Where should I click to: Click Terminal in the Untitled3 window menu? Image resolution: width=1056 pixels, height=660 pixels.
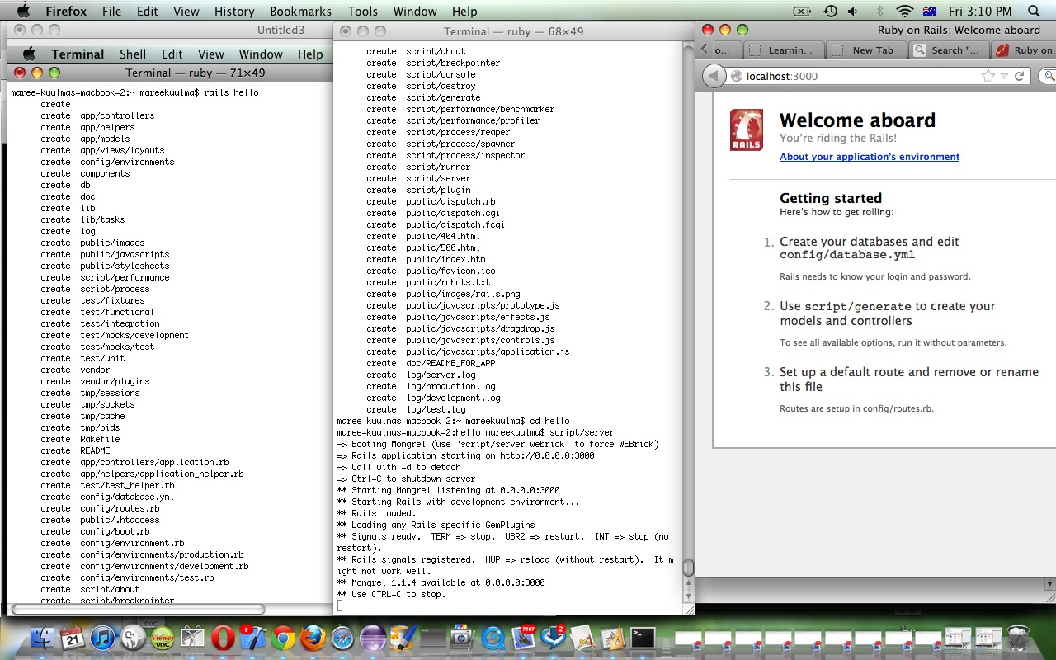[x=78, y=54]
